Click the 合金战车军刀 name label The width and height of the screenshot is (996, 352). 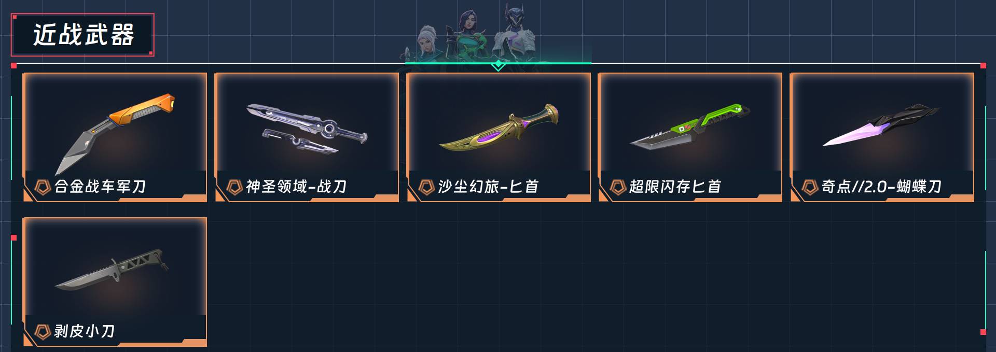click(100, 187)
